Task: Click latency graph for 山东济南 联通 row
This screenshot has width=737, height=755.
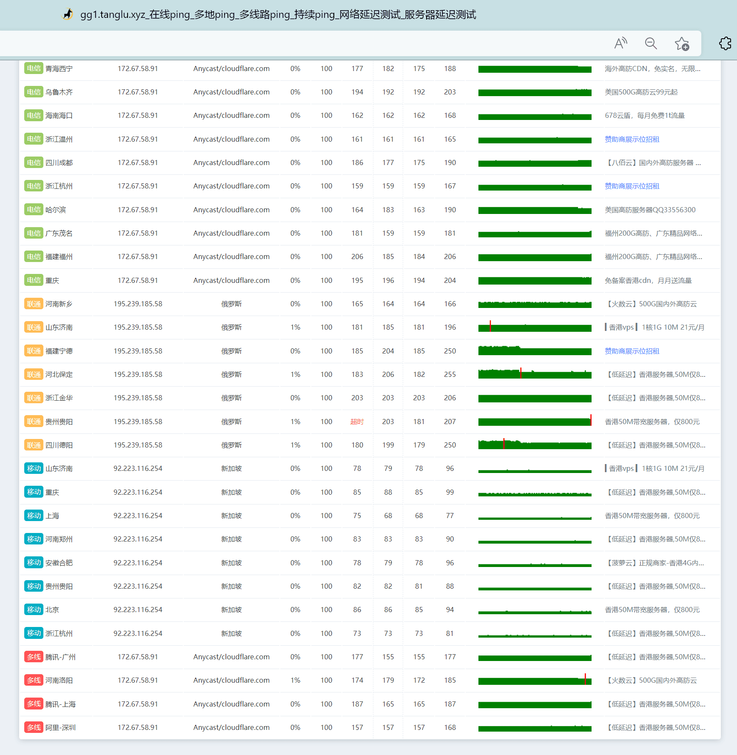Action: point(535,328)
